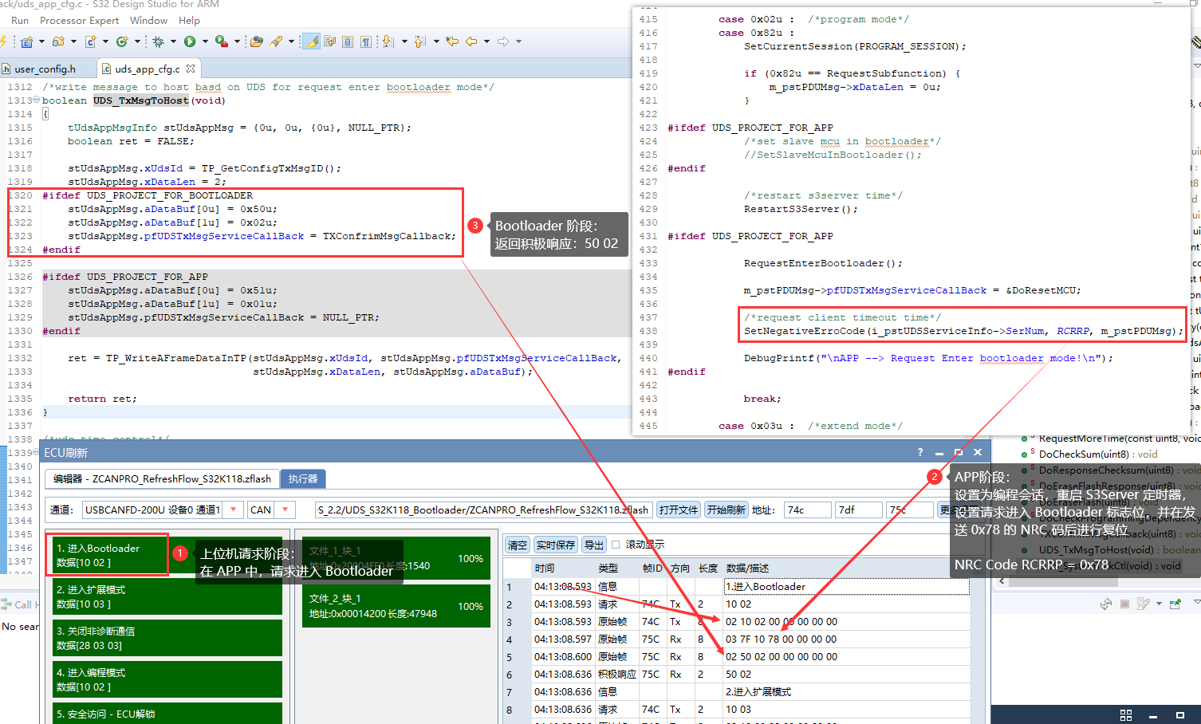Select step 4. 进入编程模式

(167, 679)
